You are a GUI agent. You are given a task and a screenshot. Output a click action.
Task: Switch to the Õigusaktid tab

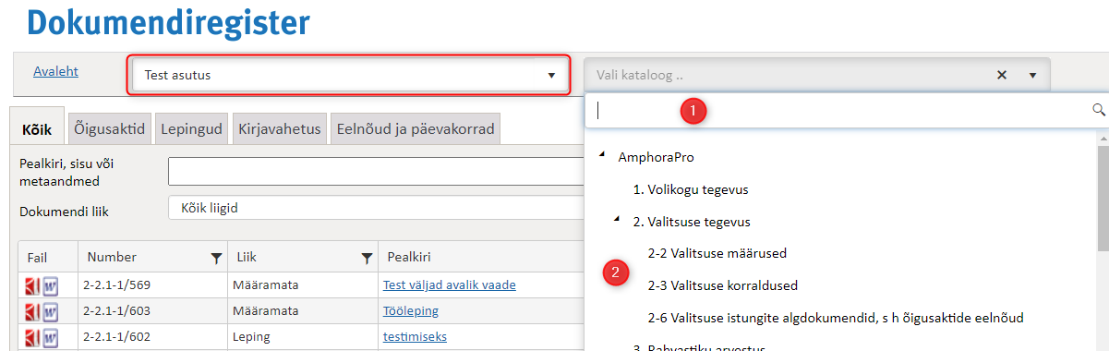pyautogui.click(x=110, y=129)
